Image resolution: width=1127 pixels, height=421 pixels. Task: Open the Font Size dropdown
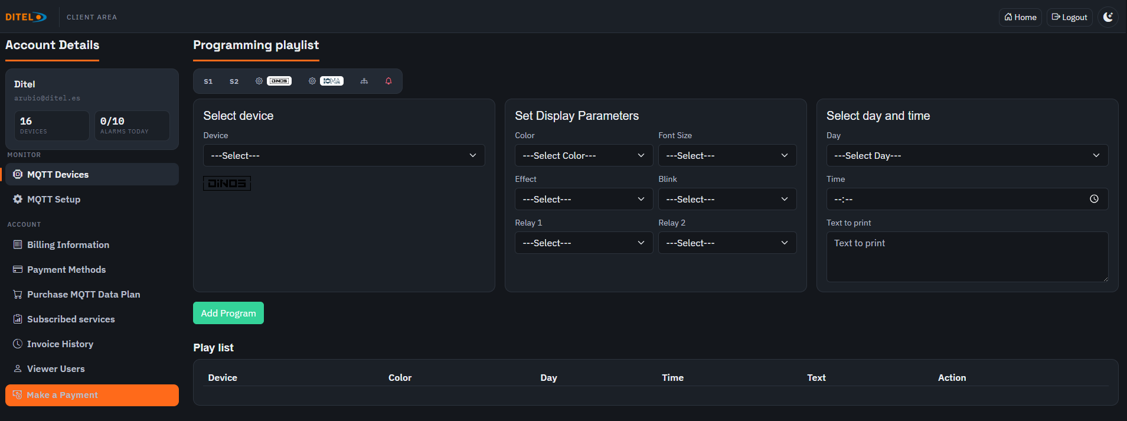(x=727, y=155)
